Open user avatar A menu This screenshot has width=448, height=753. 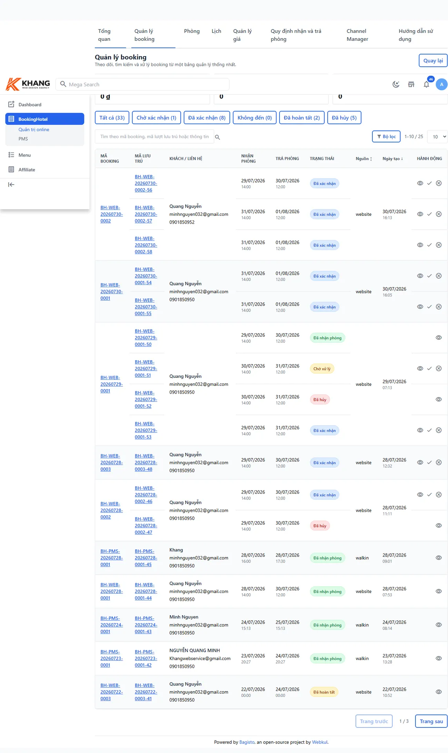(x=442, y=84)
